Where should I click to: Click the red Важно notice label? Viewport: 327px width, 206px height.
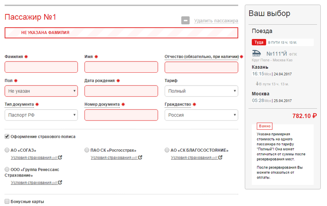tap(265, 126)
